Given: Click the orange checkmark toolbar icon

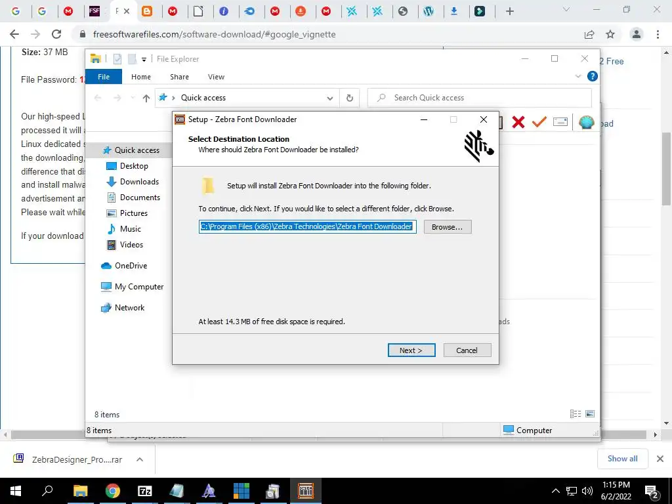Looking at the screenshot, I should point(539,122).
